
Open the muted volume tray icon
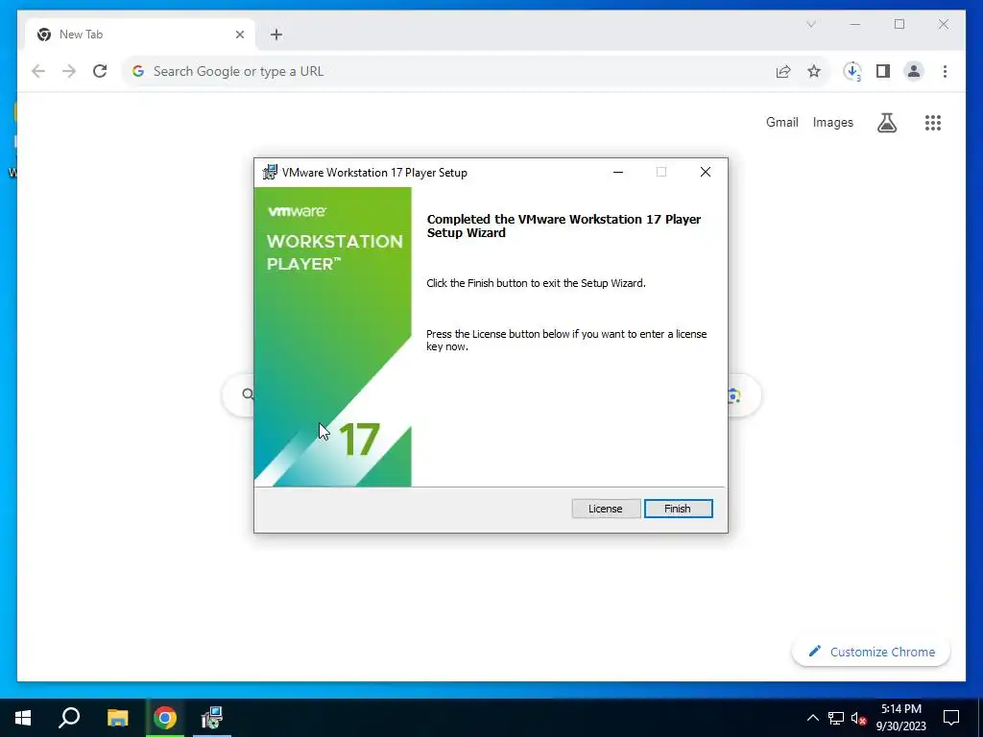tap(858, 718)
